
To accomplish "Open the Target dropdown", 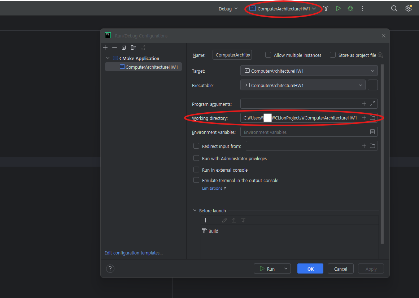I will (309, 71).
